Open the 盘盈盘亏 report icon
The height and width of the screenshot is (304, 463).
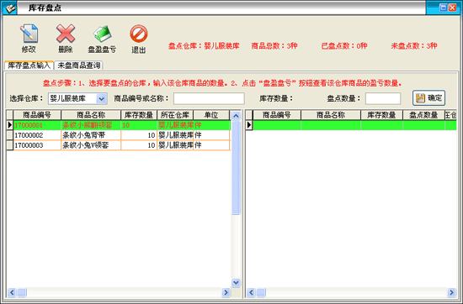click(x=102, y=34)
